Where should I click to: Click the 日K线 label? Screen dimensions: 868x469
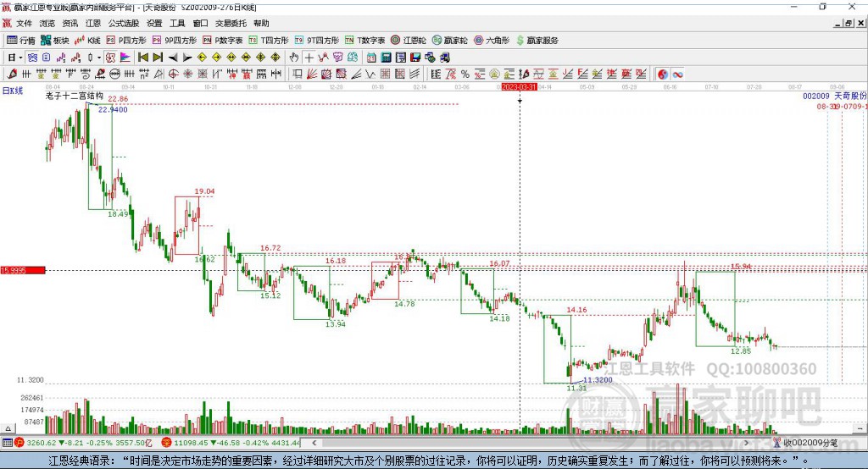12,91
